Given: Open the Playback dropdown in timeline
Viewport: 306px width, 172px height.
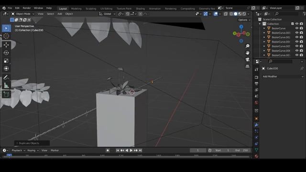Looking at the screenshot, I should [18, 150].
